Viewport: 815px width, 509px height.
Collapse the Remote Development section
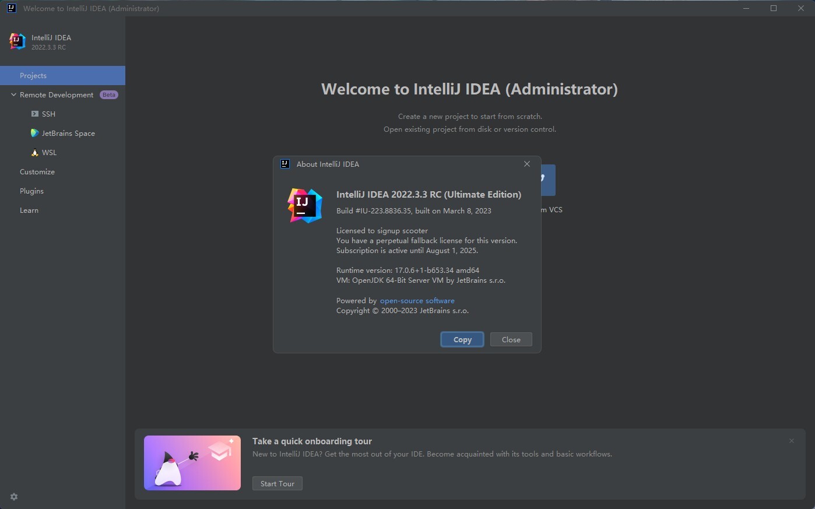pyautogui.click(x=13, y=95)
